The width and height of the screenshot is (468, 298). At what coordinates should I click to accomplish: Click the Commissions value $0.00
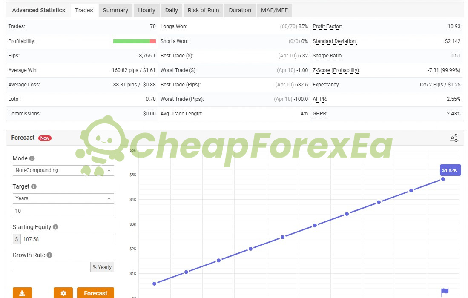click(x=149, y=114)
